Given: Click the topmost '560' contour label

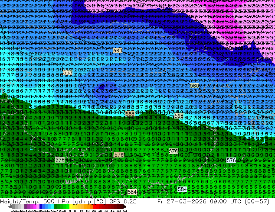Looking at the screenshot, I should (x=118, y=51).
